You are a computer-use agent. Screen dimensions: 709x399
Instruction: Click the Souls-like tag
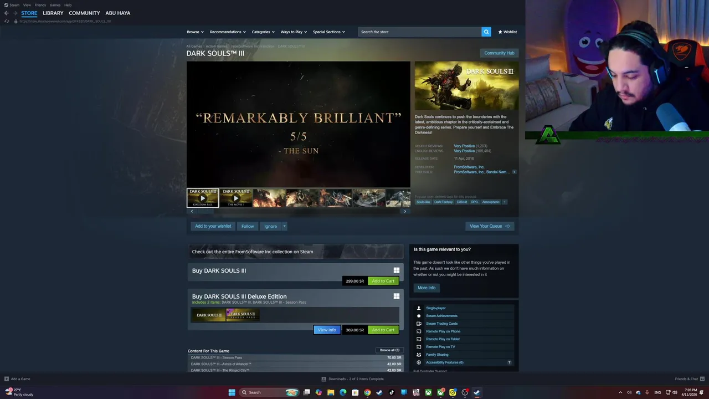click(x=423, y=202)
